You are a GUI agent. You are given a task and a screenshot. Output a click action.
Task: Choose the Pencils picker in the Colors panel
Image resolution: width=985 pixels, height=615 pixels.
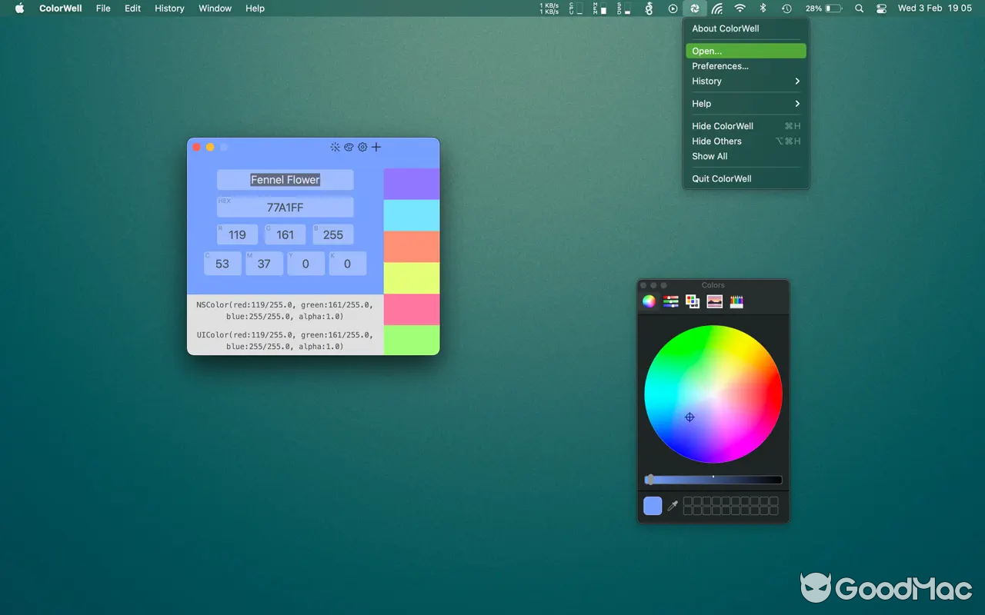[736, 301]
